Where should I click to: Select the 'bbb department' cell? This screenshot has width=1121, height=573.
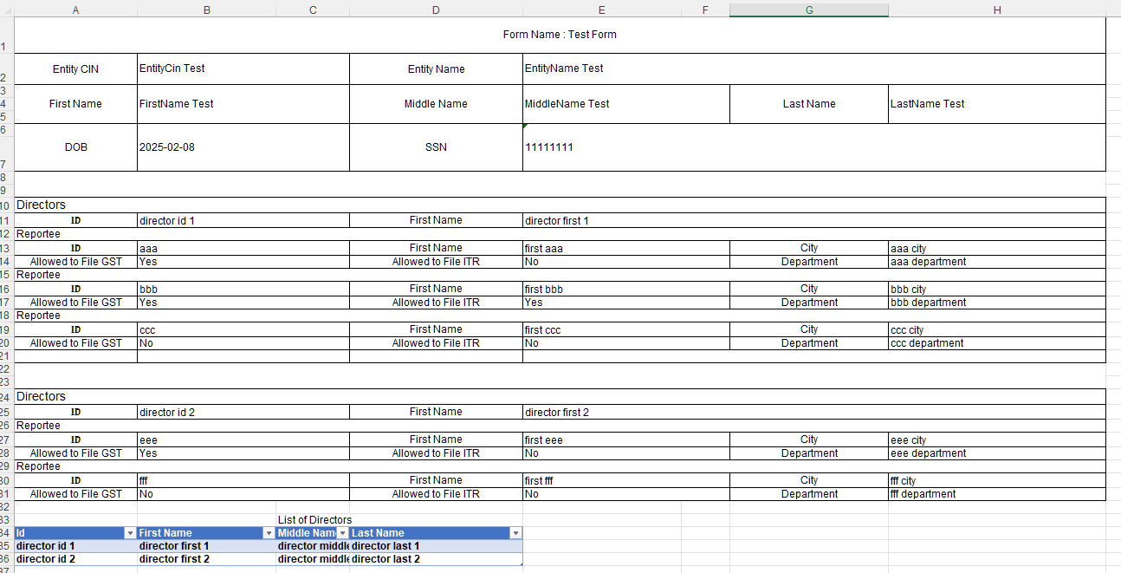(x=996, y=303)
